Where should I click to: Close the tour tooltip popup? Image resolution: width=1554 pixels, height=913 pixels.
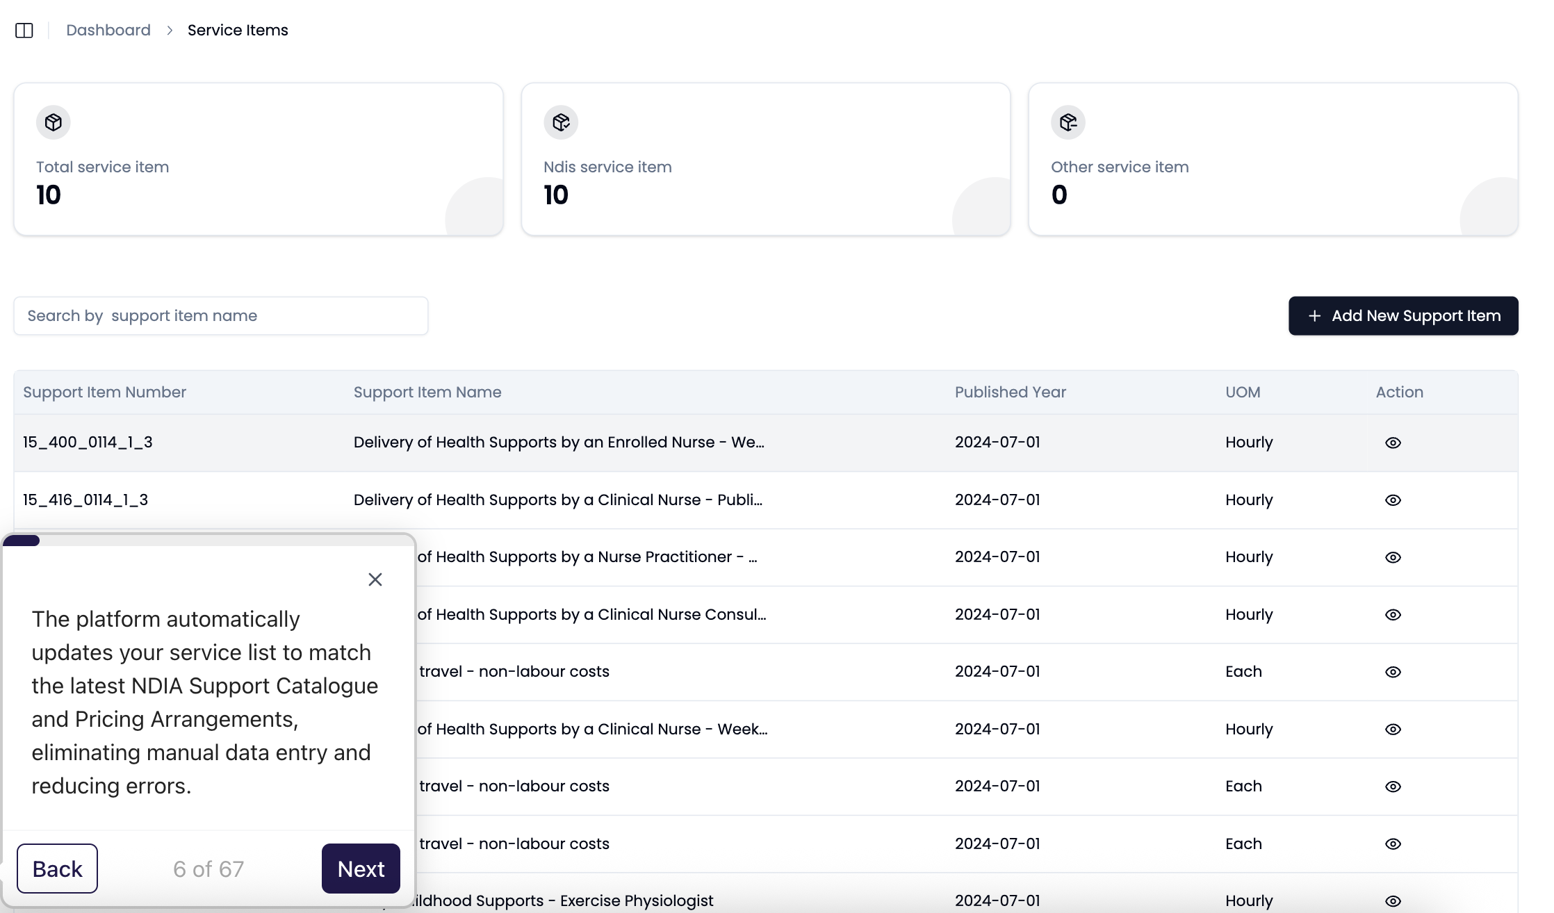375,579
